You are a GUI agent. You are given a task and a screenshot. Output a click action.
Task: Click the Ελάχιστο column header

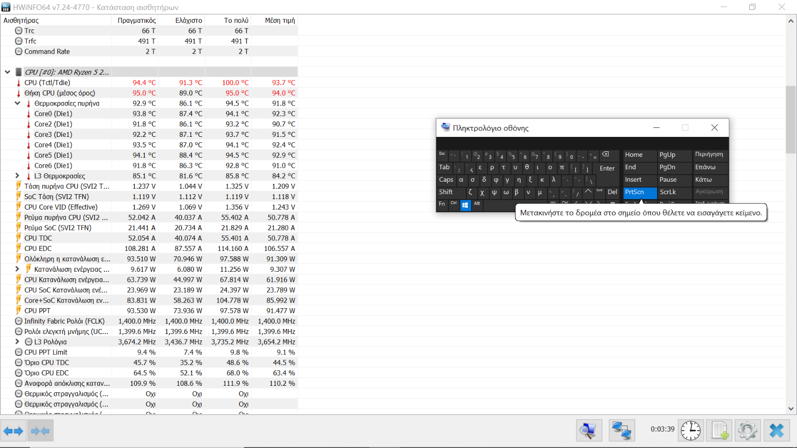coord(181,20)
